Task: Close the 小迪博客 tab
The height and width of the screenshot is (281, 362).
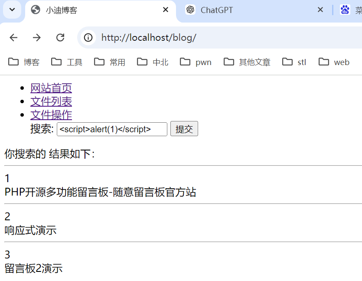Action: point(166,10)
